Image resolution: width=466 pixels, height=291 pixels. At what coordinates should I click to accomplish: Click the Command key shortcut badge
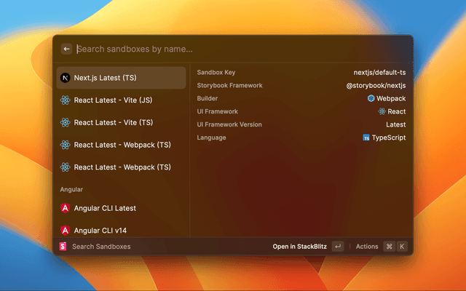pyautogui.click(x=389, y=247)
